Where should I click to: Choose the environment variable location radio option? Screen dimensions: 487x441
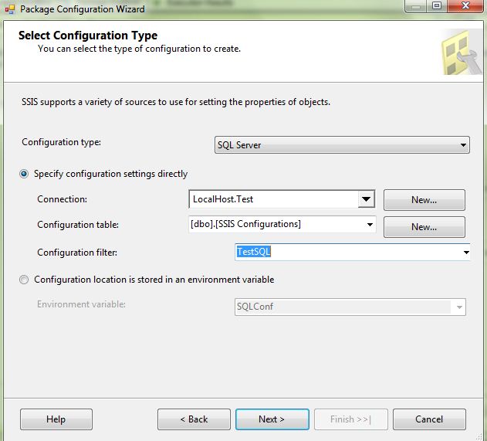[x=25, y=280]
